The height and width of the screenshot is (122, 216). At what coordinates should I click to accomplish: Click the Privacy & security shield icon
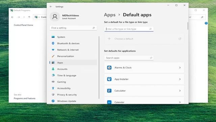[53, 95]
